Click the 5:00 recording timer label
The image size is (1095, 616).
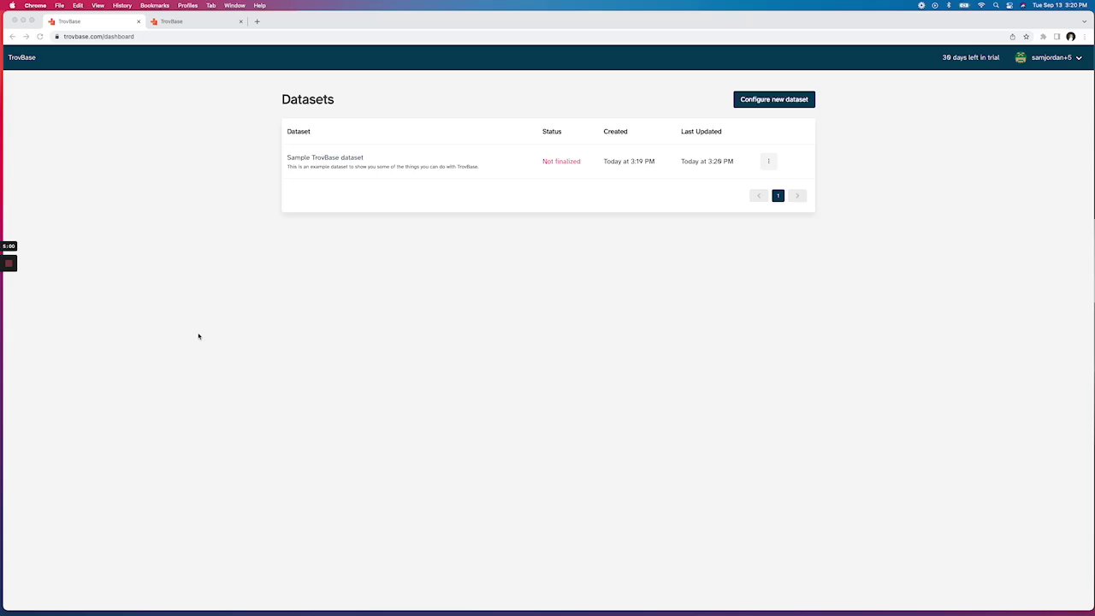click(9, 246)
